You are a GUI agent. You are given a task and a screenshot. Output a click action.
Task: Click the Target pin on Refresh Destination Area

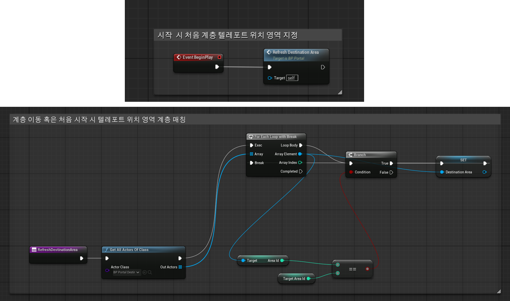pyautogui.click(x=270, y=78)
